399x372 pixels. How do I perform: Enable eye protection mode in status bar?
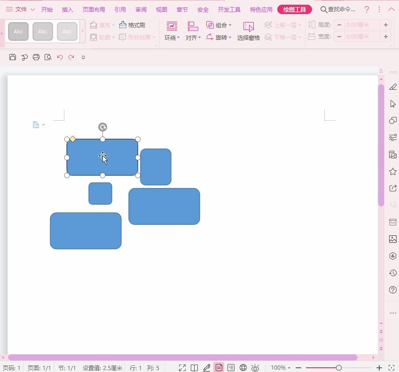pos(255,368)
